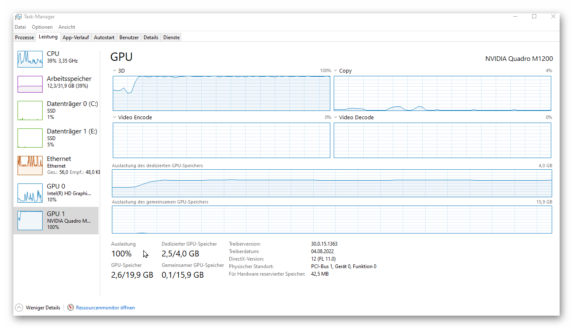Click the 0,1/15,9 GB shared memory value
Viewport: 573px width, 329px height.
183,275
